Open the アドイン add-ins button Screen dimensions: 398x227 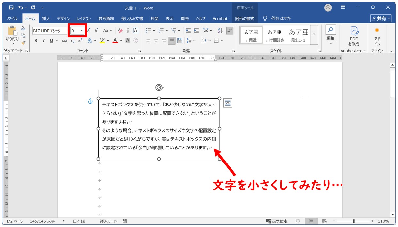click(377, 36)
